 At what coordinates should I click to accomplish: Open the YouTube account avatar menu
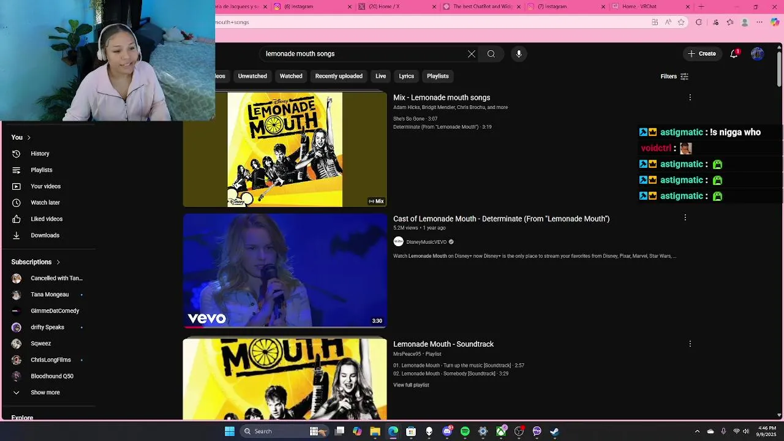pyautogui.click(x=758, y=54)
